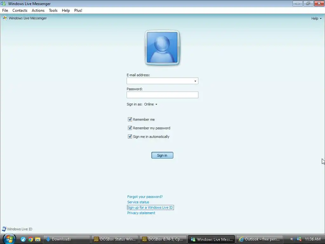This screenshot has height=244, width=325.
Task: Click the volume tray icon
Action: (x=292, y=239)
